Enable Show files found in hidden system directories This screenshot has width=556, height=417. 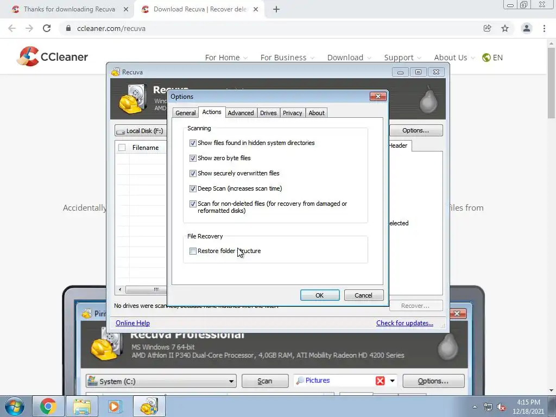(x=193, y=143)
